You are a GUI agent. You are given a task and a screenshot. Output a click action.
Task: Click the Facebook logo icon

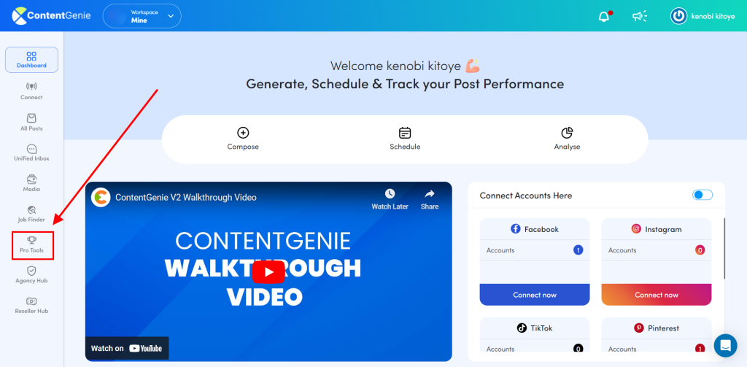click(516, 229)
